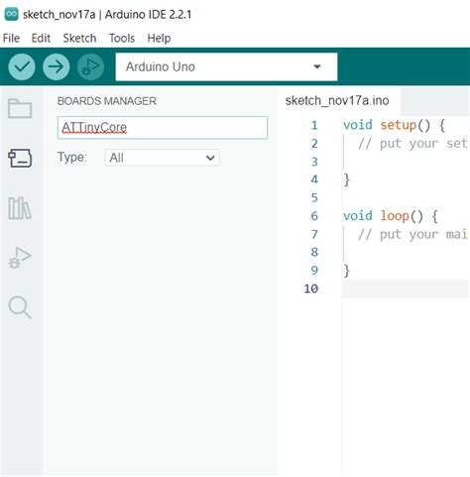470x477 pixels.
Task: Click line number 5 in the gutter
Action: tap(314, 198)
